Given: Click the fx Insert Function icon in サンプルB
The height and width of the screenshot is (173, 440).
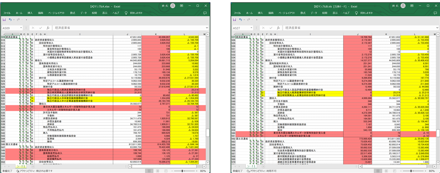Looking at the screenshot, I should (278, 28).
